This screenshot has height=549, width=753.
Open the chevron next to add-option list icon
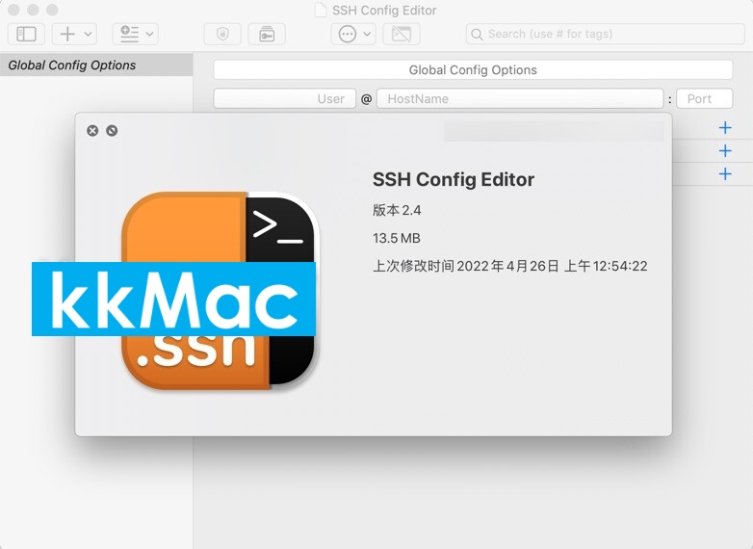point(149,34)
